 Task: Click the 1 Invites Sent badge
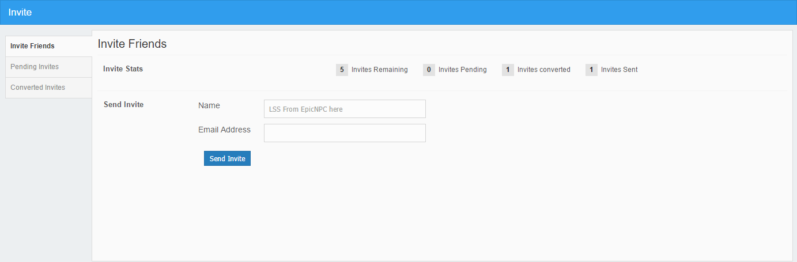(x=591, y=70)
